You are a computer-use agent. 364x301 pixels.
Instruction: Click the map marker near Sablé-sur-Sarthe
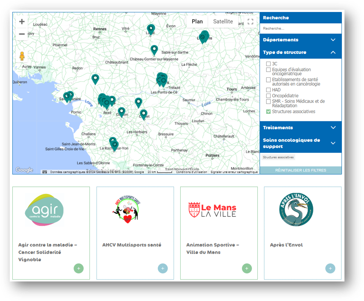pos(154,50)
